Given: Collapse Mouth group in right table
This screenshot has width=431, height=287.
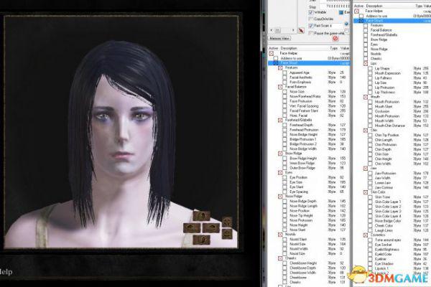Looking at the screenshot, I should (366, 97).
